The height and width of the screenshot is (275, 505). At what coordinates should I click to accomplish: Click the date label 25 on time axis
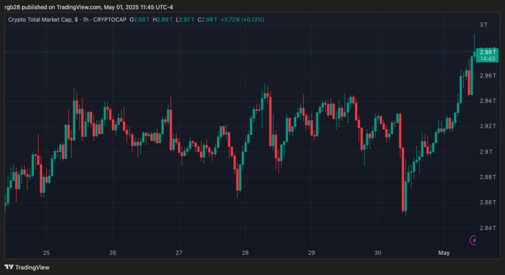pyautogui.click(x=46, y=253)
